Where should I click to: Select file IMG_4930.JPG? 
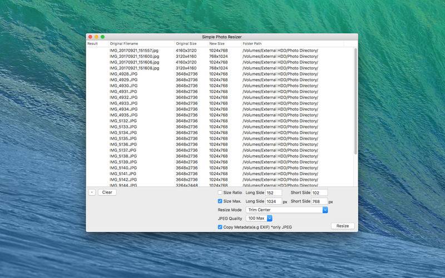220,86
